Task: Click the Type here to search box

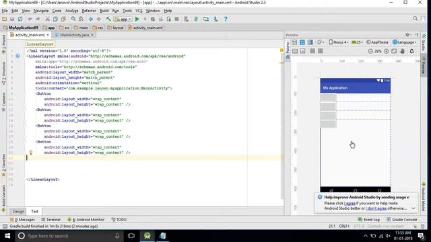Action: tap(69, 236)
